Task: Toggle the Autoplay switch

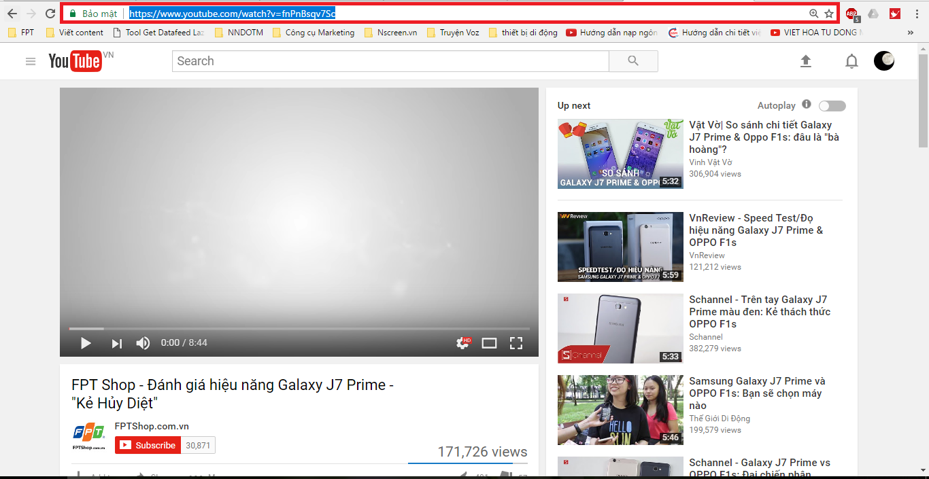Action: (832, 106)
